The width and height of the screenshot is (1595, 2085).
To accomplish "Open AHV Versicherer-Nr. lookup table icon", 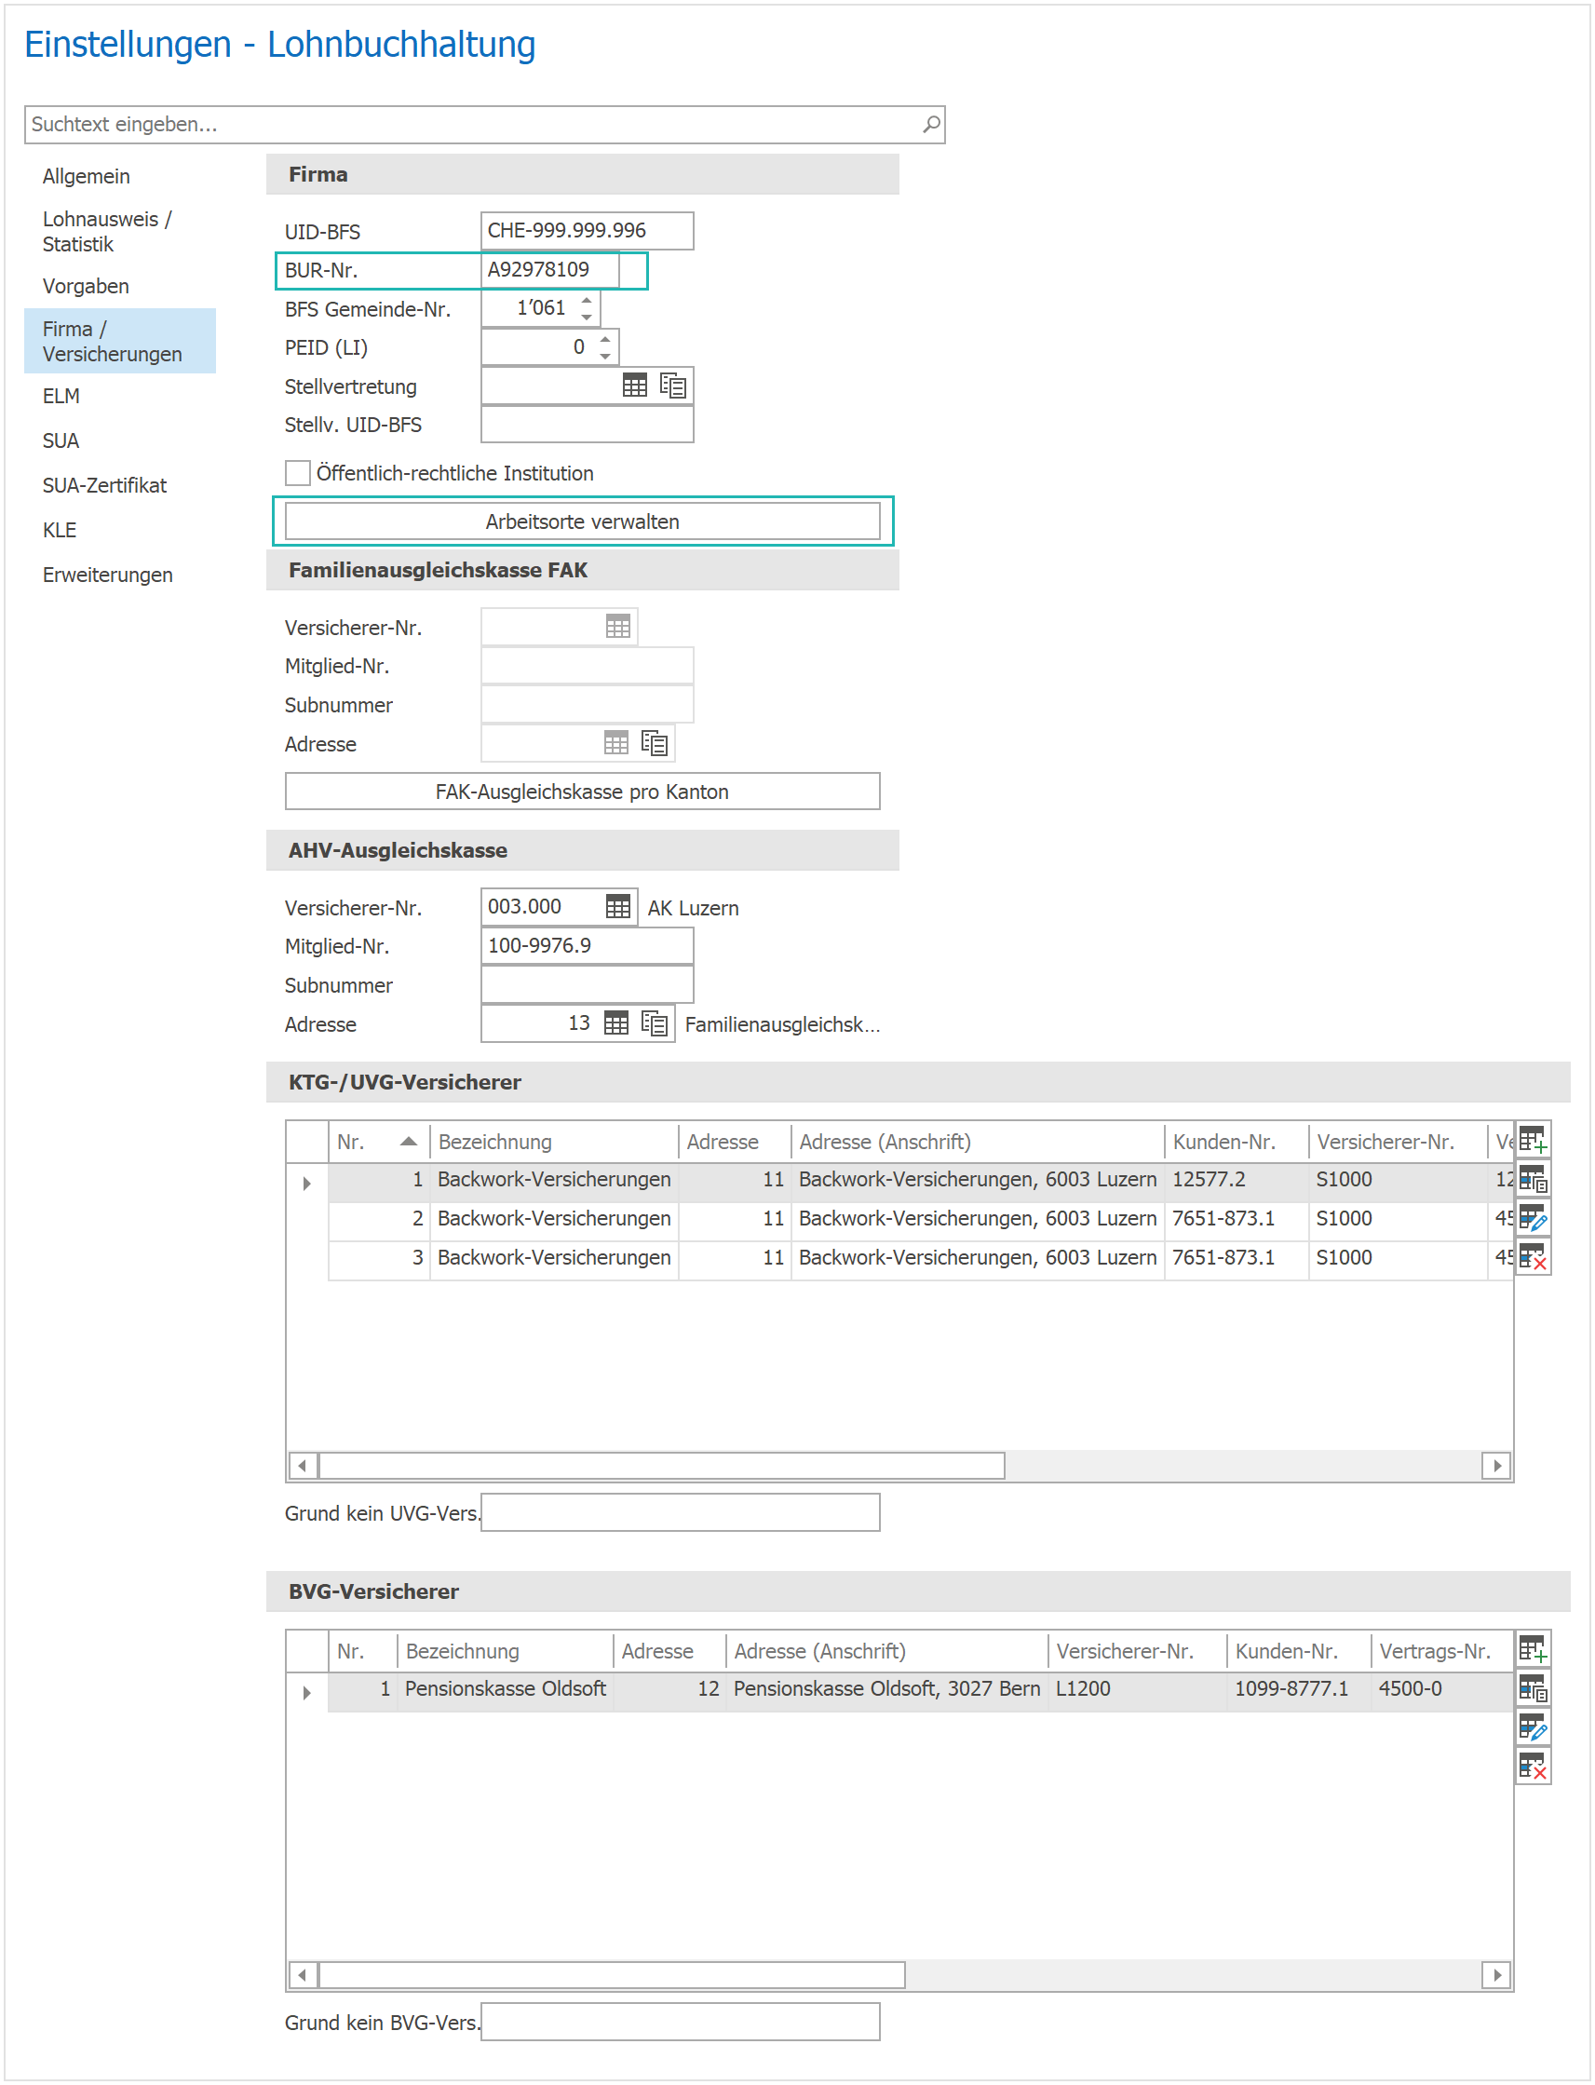I will coord(617,906).
